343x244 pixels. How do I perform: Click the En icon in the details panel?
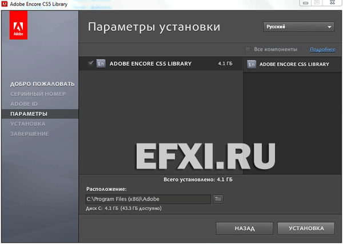(252, 65)
